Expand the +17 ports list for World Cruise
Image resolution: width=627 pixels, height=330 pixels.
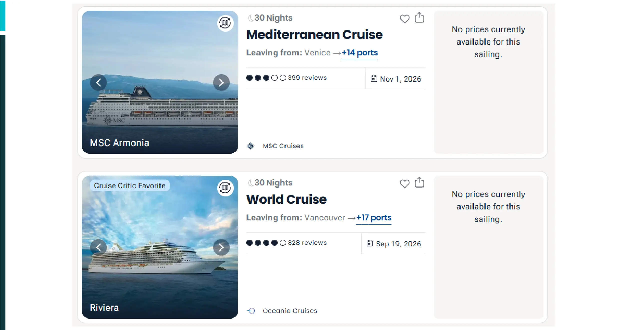(x=374, y=218)
